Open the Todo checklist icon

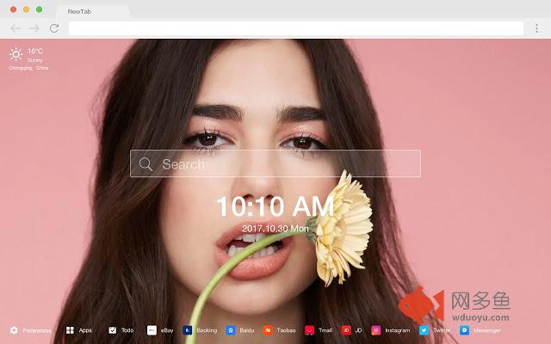113,330
